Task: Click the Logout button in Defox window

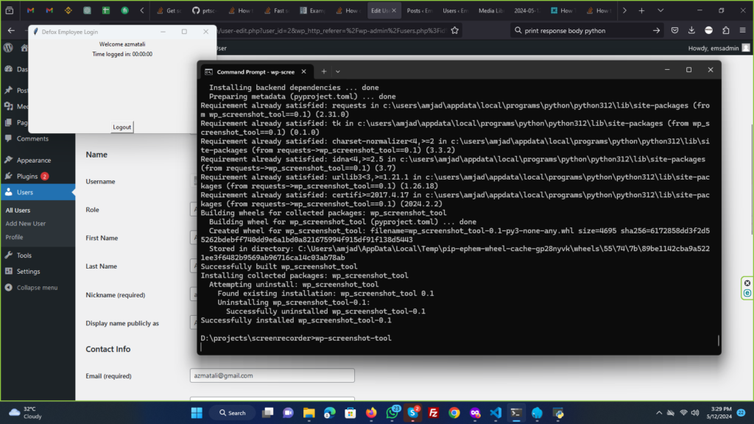Action: coord(121,127)
